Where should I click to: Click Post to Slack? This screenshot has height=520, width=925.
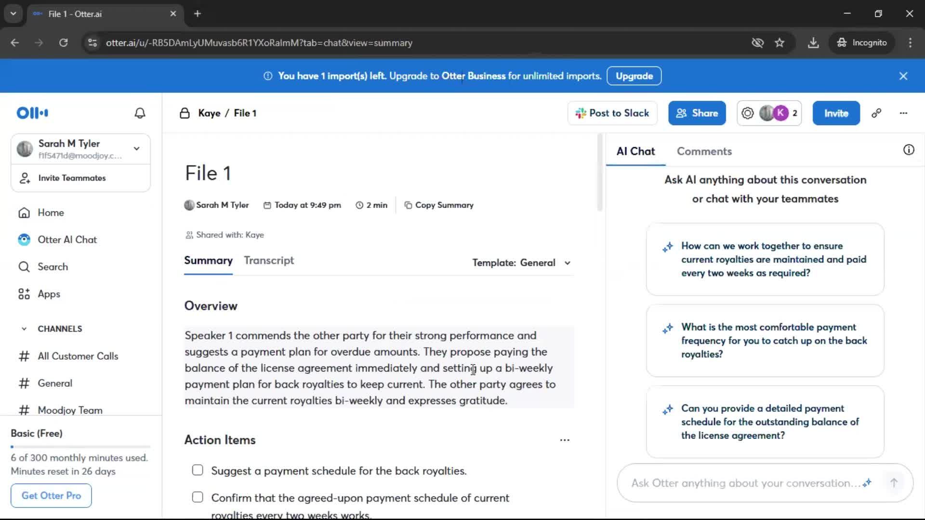pyautogui.click(x=612, y=113)
